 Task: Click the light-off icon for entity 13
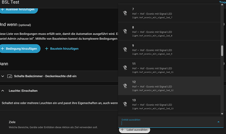click(x=125, y=104)
